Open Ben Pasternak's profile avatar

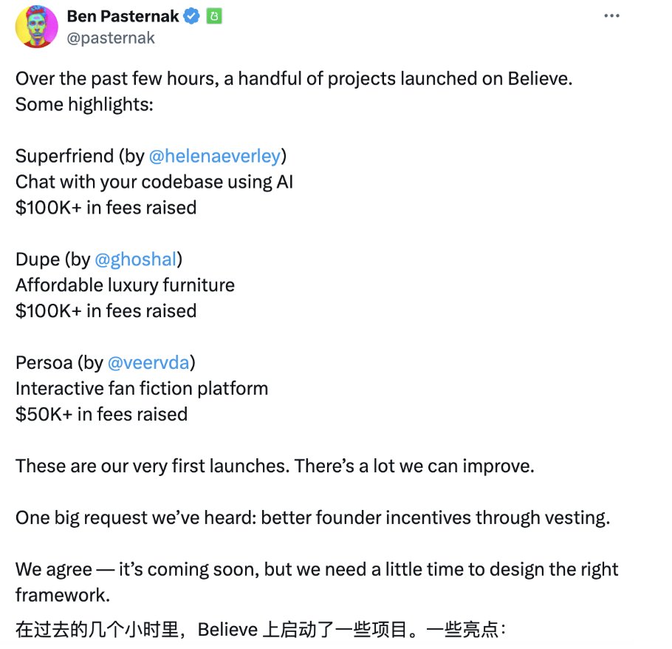[x=36, y=27]
